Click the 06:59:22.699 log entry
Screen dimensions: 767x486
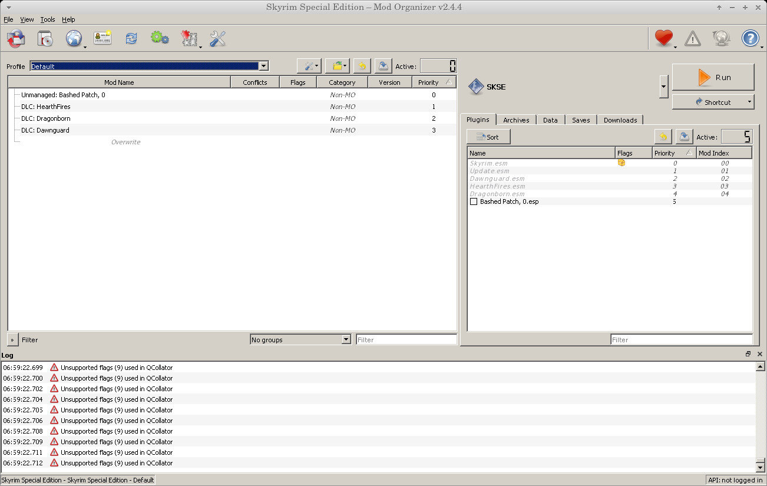(378, 368)
